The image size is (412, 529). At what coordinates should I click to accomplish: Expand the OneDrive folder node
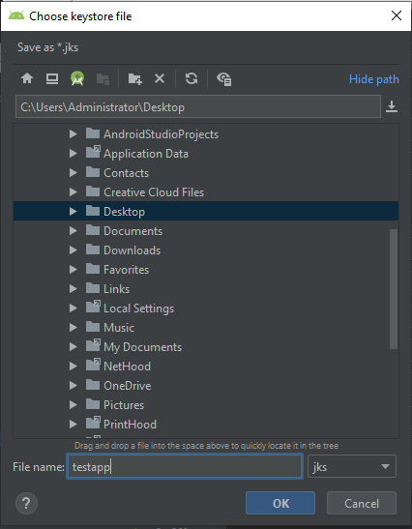pyautogui.click(x=73, y=385)
